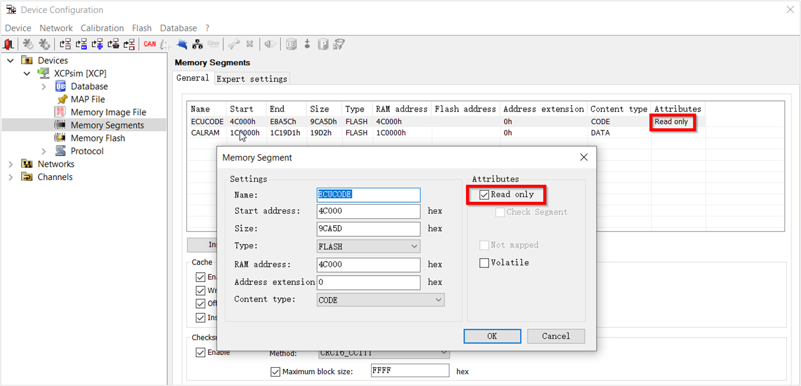
Task: Toggle the Maximum block size checkbox
Action: click(276, 372)
